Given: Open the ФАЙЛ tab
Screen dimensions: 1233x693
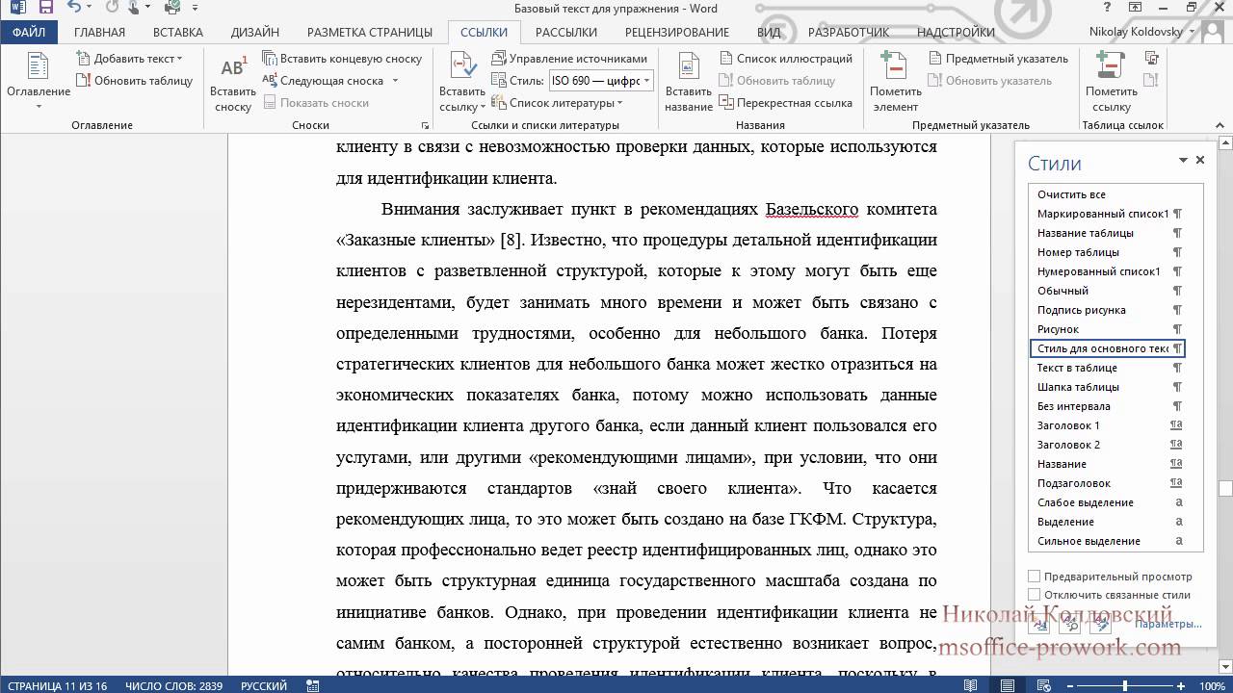Looking at the screenshot, I should [29, 32].
